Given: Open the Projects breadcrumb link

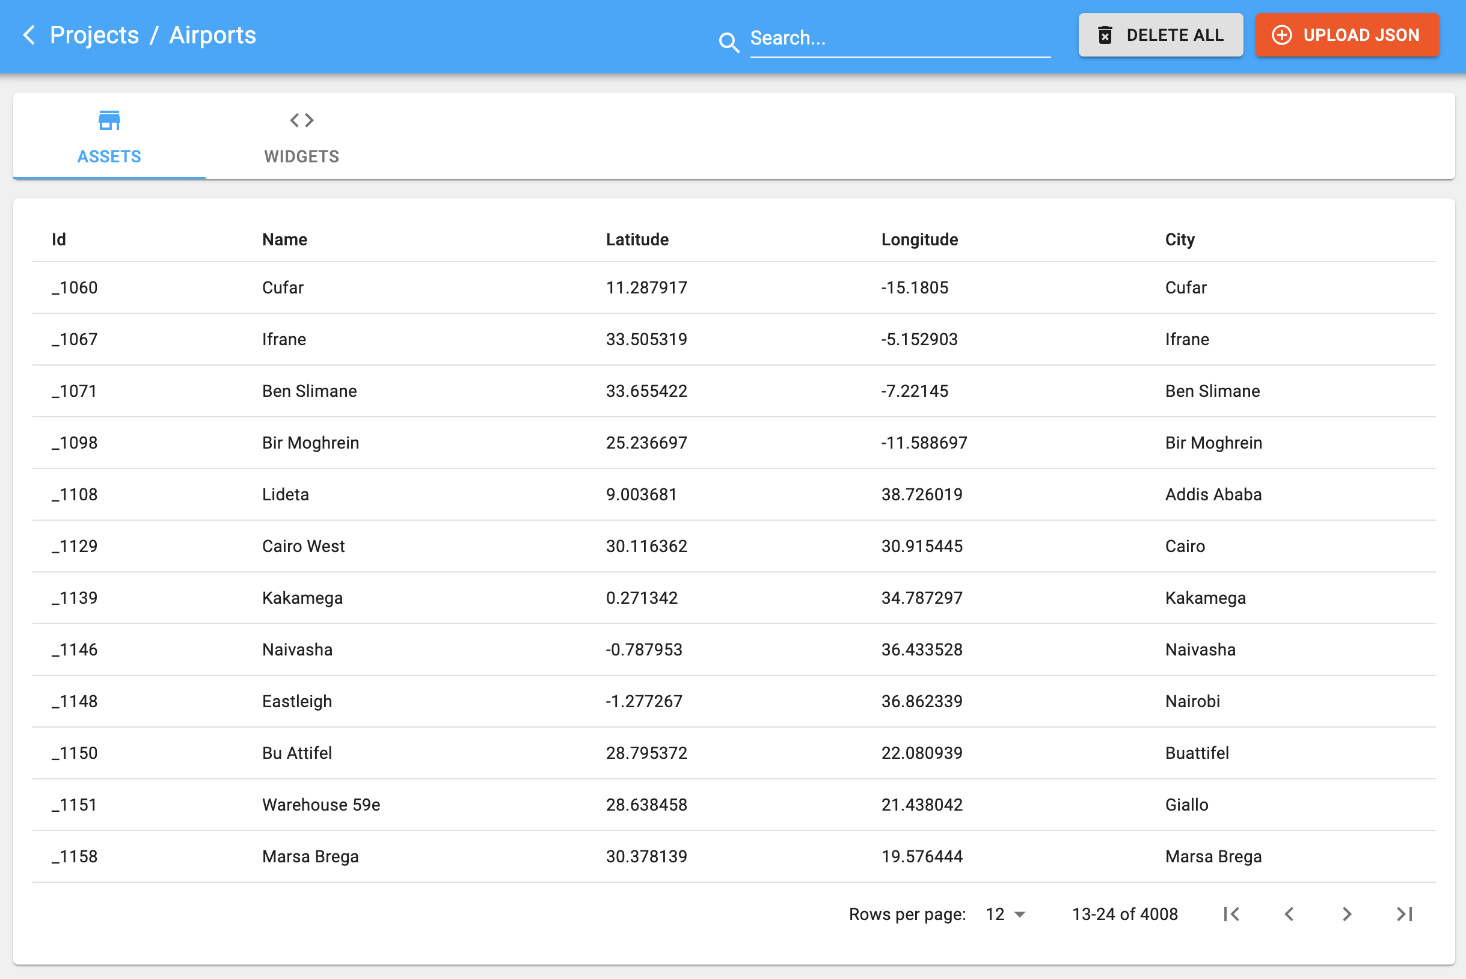Looking at the screenshot, I should (x=94, y=35).
